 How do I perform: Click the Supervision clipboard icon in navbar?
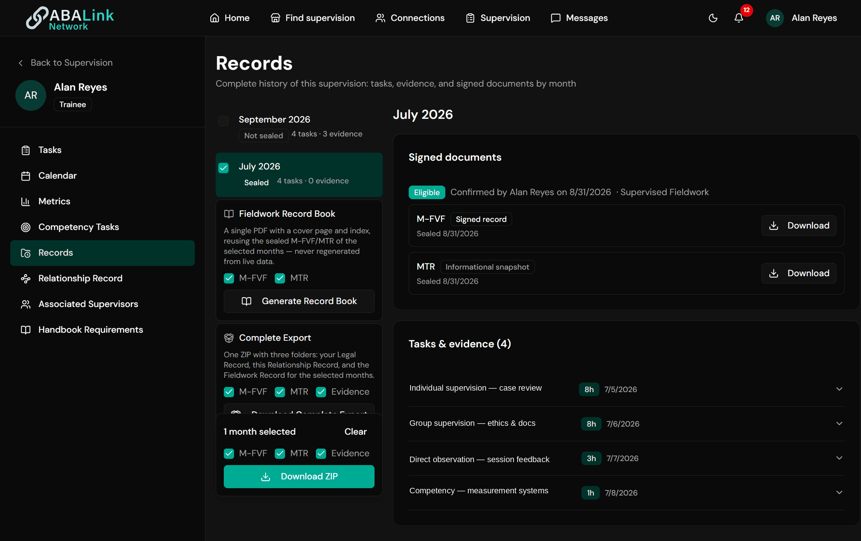click(x=470, y=18)
